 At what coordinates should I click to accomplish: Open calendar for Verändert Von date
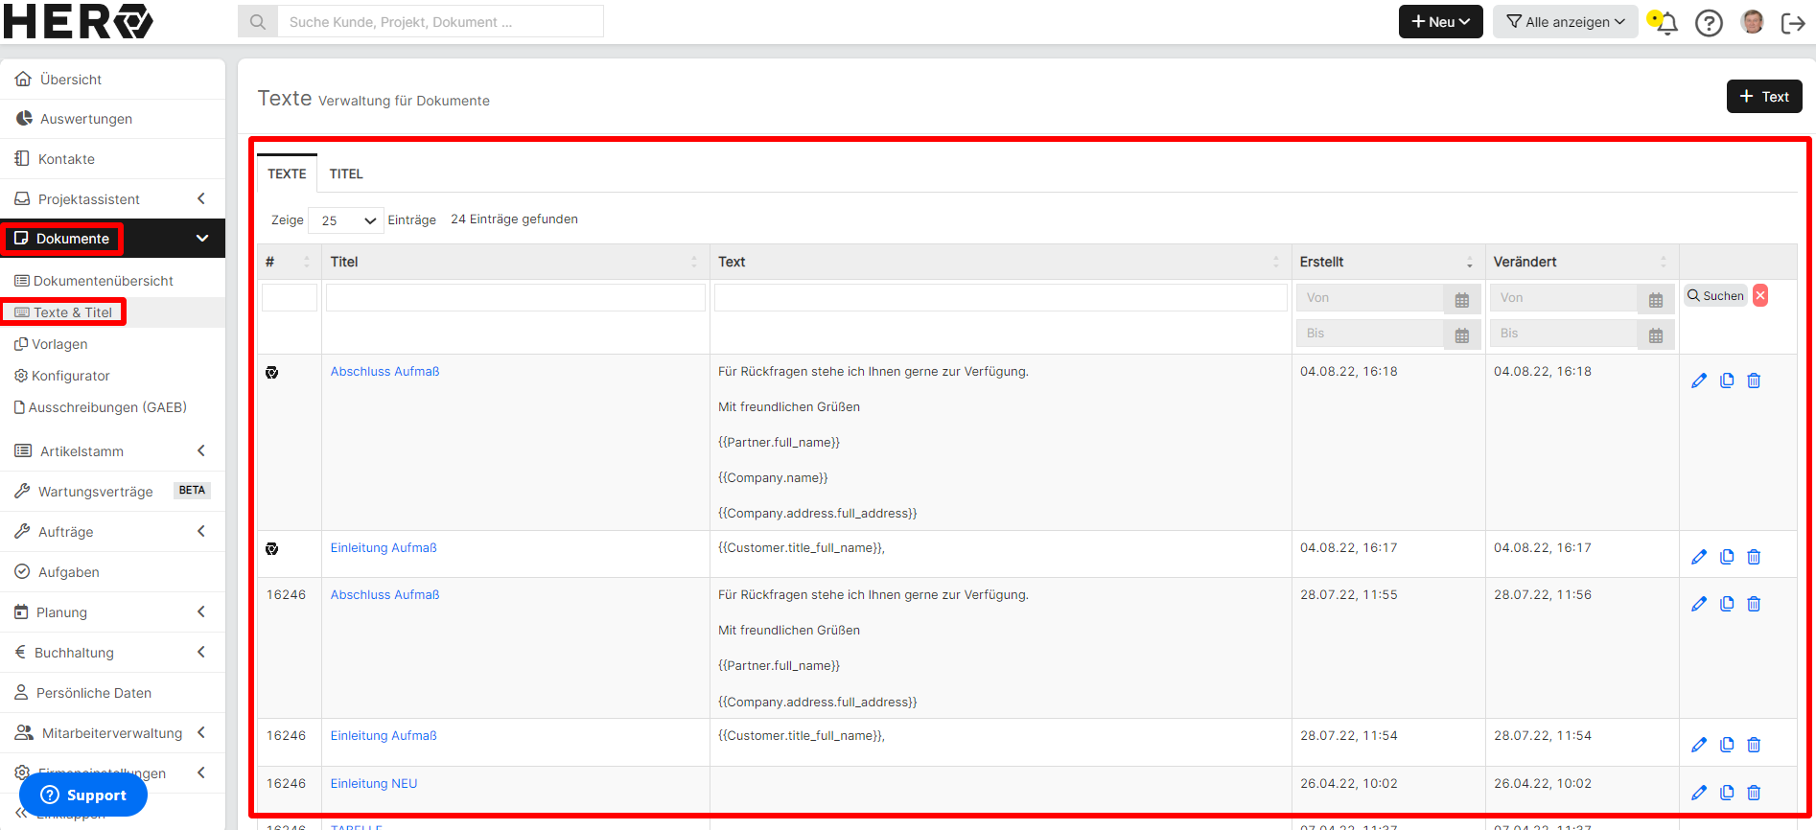(1656, 300)
